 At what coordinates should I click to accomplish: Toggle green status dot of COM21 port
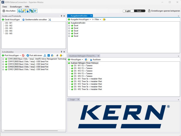click(6, 70)
